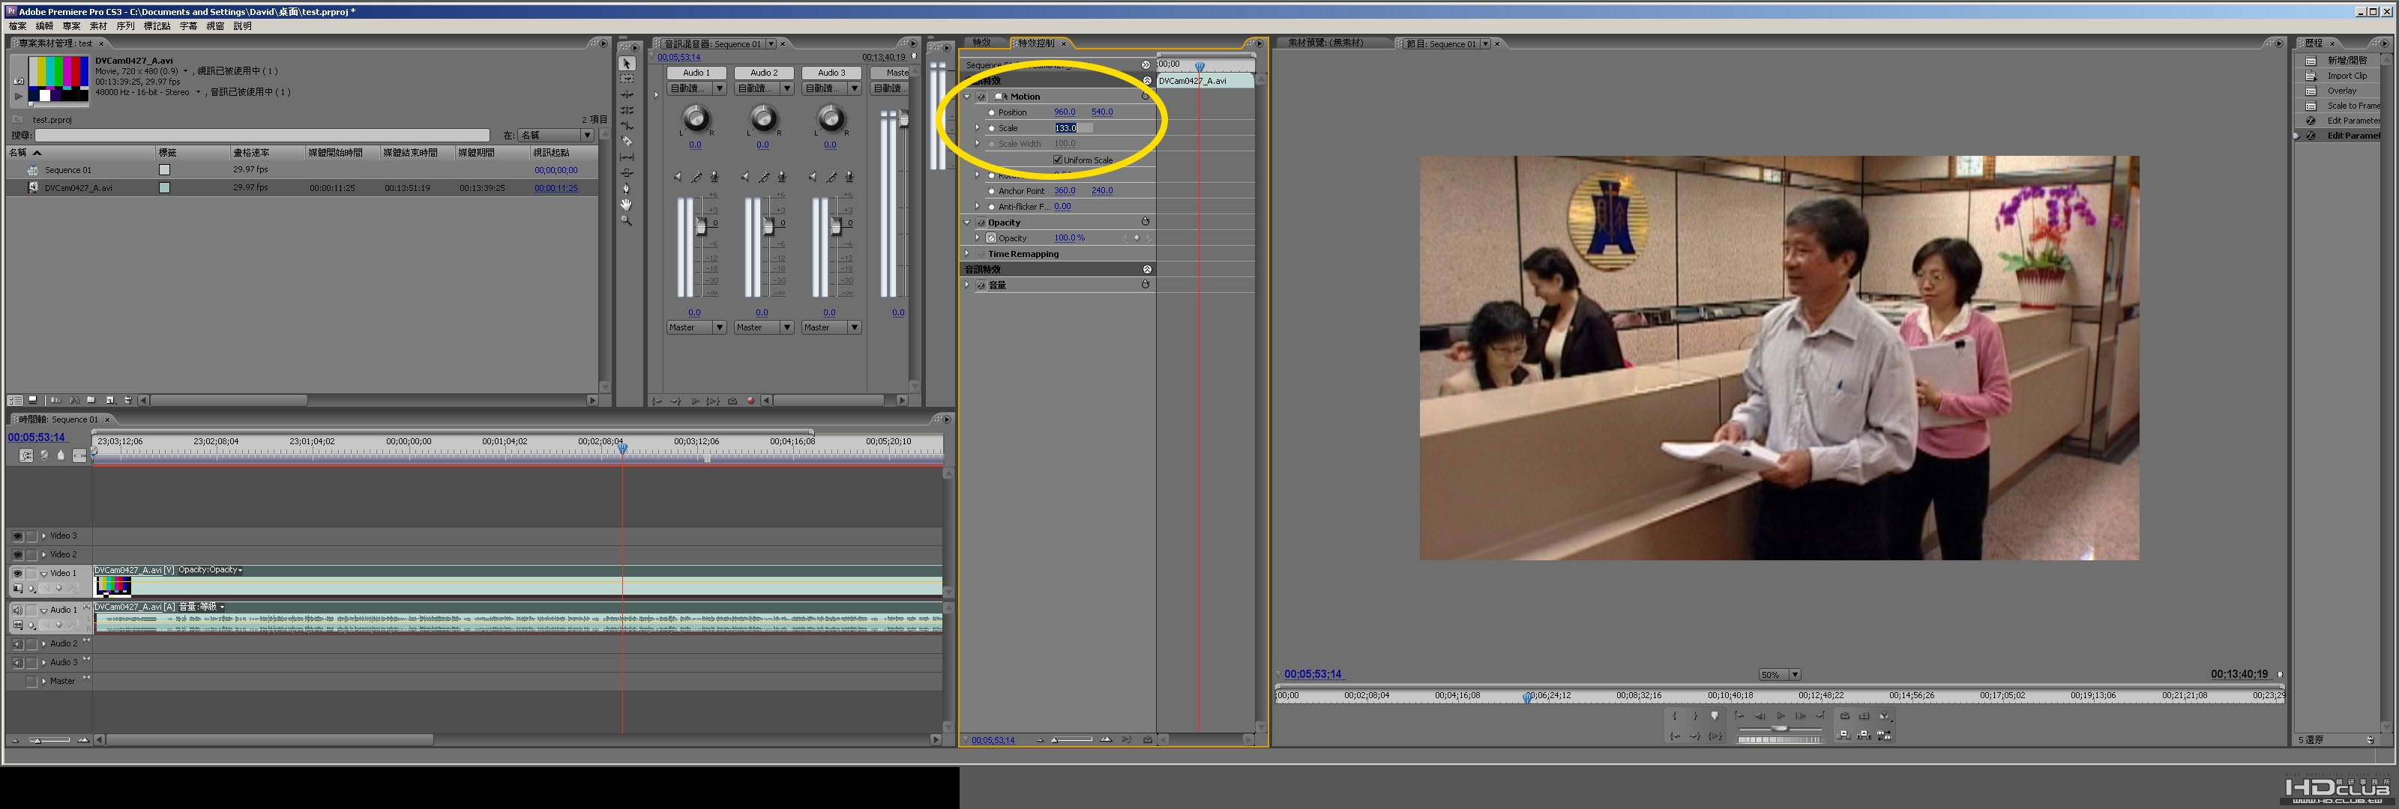Open the 編輯 menu
Image resolution: width=2399 pixels, height=809 pixels.
[45, 26]
